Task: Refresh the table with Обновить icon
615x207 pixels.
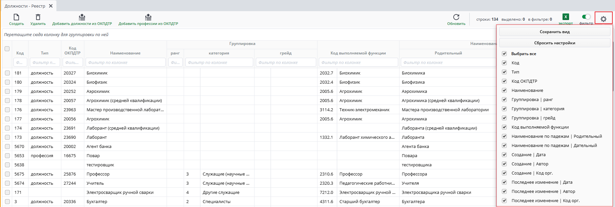Action: click(x=456, y=17)
